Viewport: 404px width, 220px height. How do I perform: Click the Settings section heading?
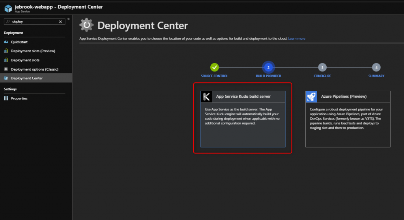point(10,89)
